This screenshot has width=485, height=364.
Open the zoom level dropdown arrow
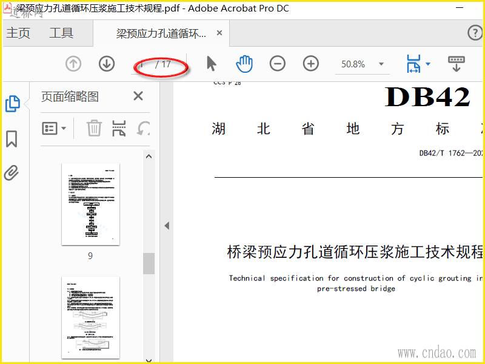[x=381, y=64]
